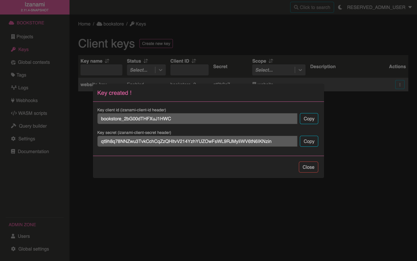
Task: Open RESERVED_ADMIN_USER account dropdown
Action: [379, 7]
